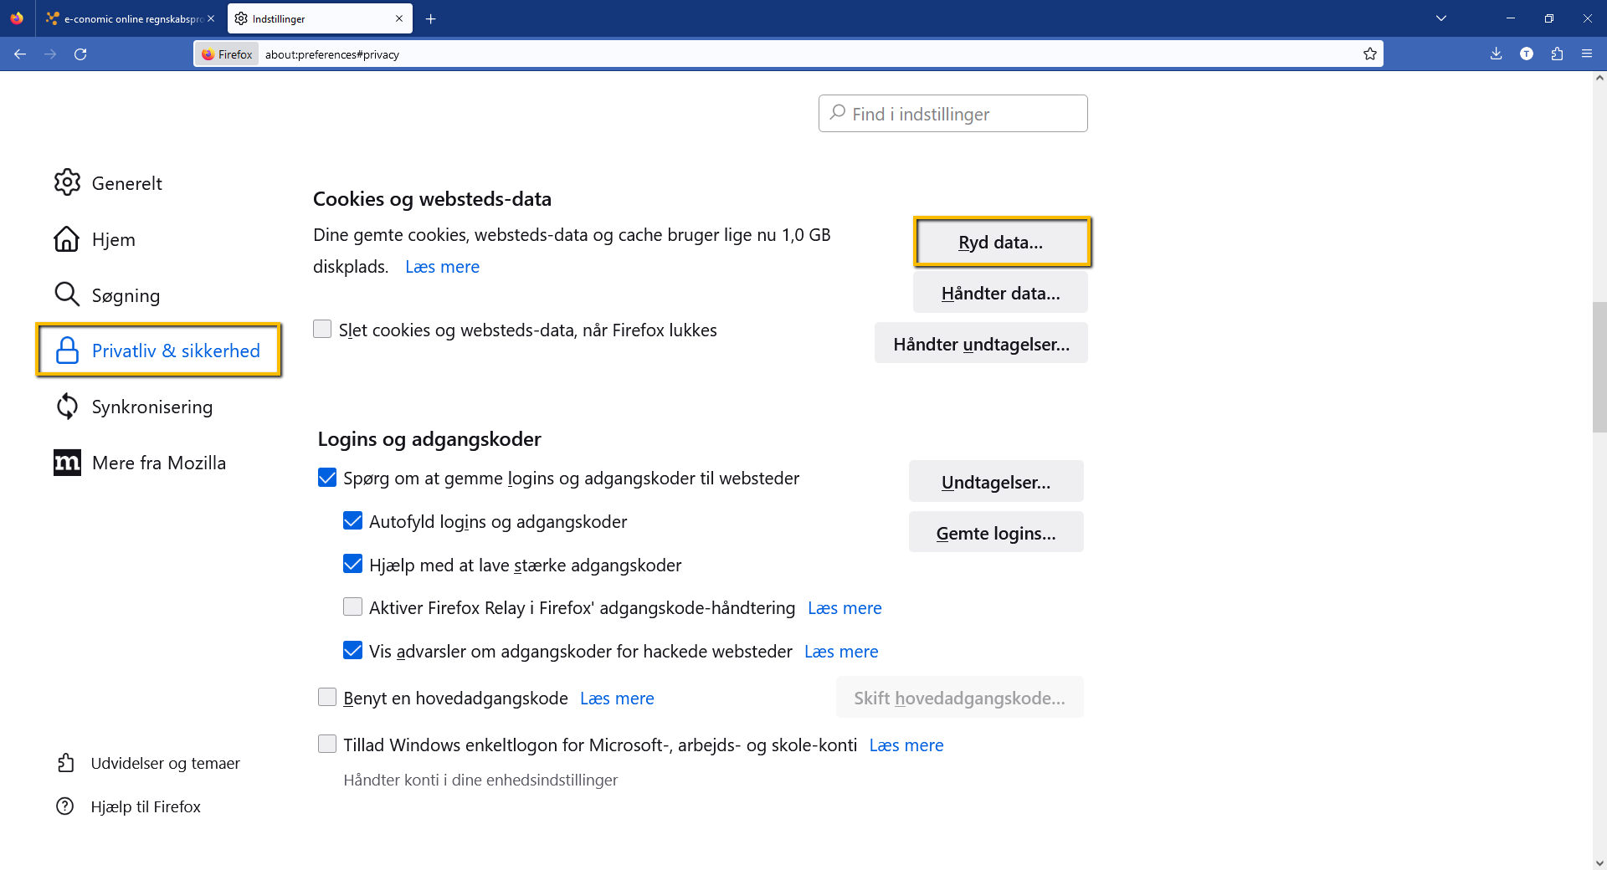This screenshot has height=870, width=1607.
Task: Disable Autofyld logins og adgangskoder
Action: (352, 520)
